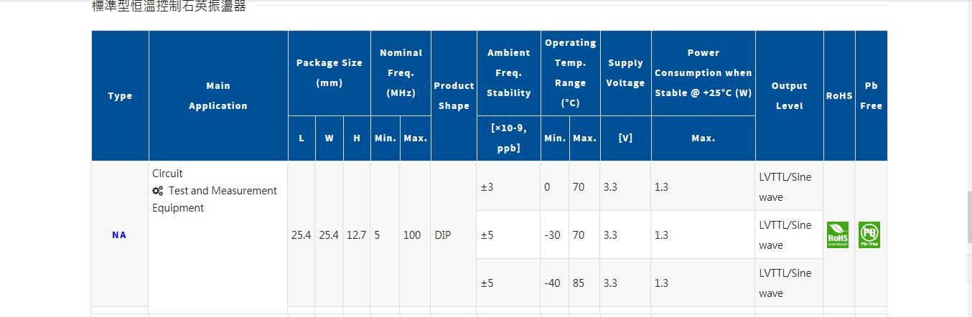Click the green Pb-Free icon
The image size is (972, 317).
pos(869,235)
